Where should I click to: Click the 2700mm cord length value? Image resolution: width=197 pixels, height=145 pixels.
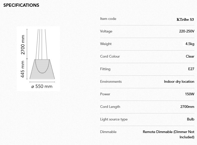tap(187, 107)
